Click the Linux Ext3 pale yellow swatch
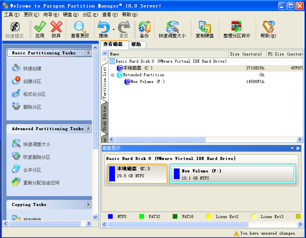Screen dimensions: 306x238 point(254,217)
